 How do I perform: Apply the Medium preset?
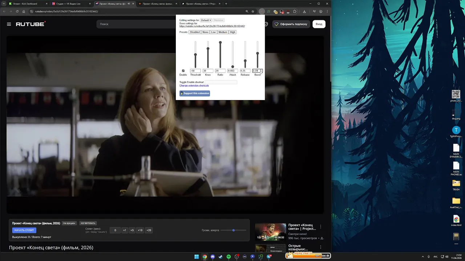point(223,32)
